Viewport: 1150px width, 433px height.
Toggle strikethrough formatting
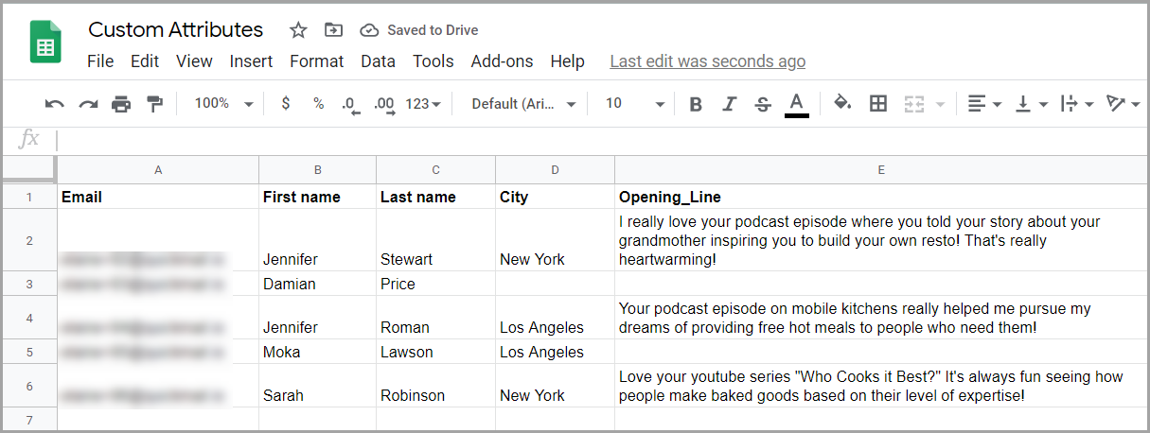[763, 104]
